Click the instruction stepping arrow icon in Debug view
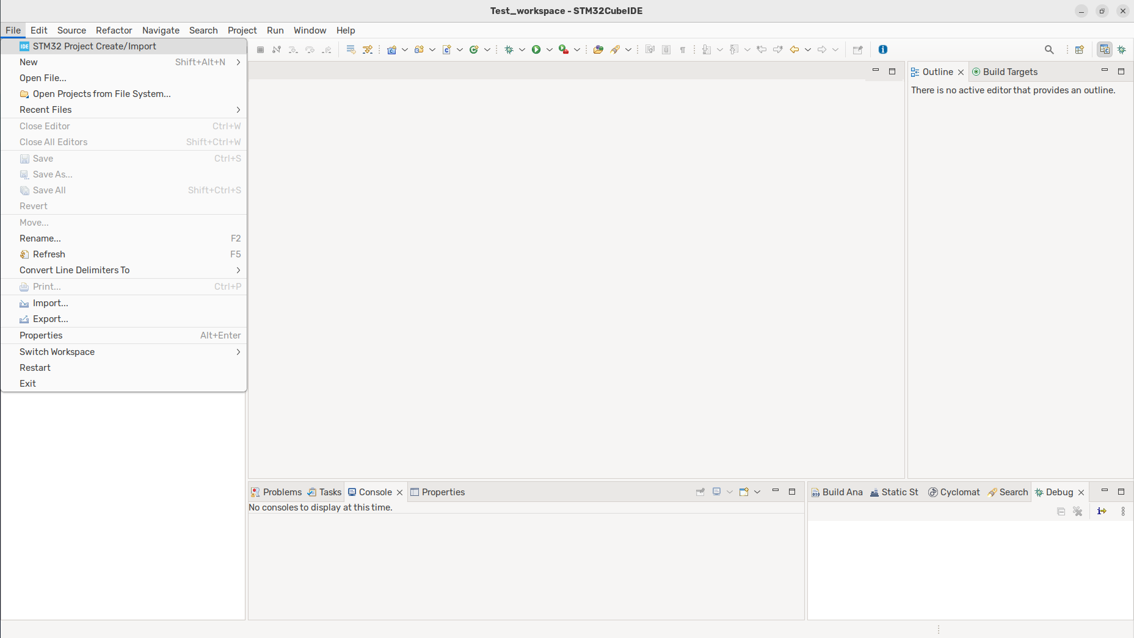 [1102, 512]
